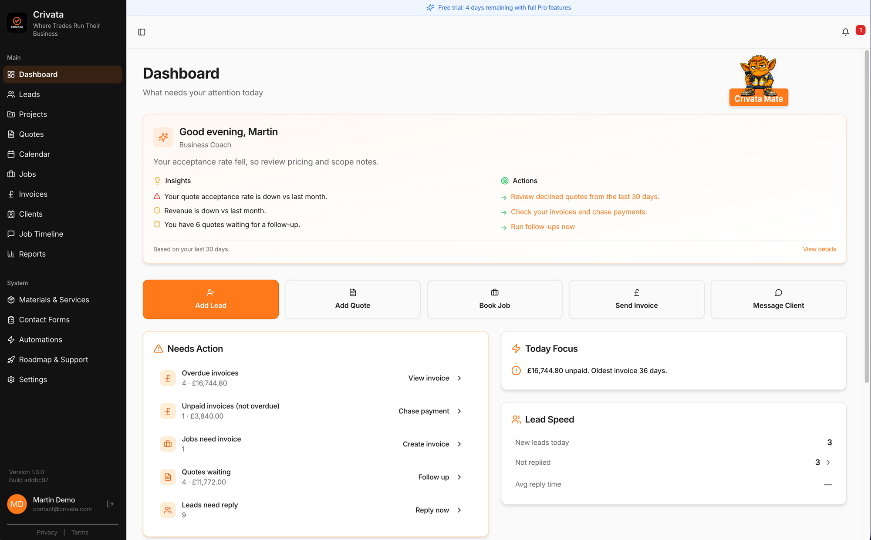Toggle the sidebar collapse control
The width and height of the screenshot is (871, 540).
pos(142,32)
